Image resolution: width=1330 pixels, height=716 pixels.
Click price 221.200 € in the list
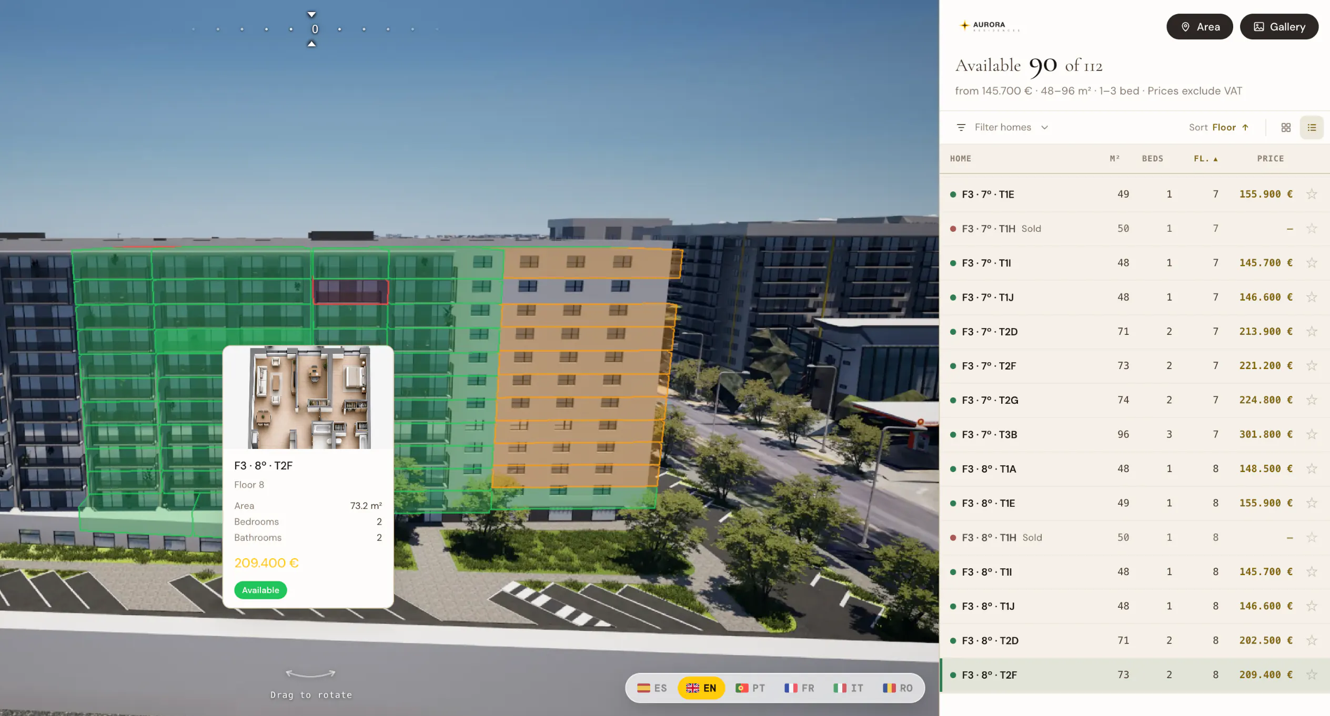coord(1266,365)
